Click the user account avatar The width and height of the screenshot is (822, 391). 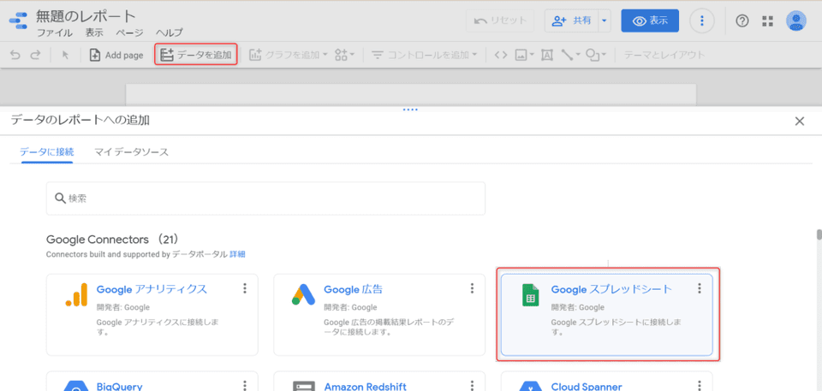[795, 21]
